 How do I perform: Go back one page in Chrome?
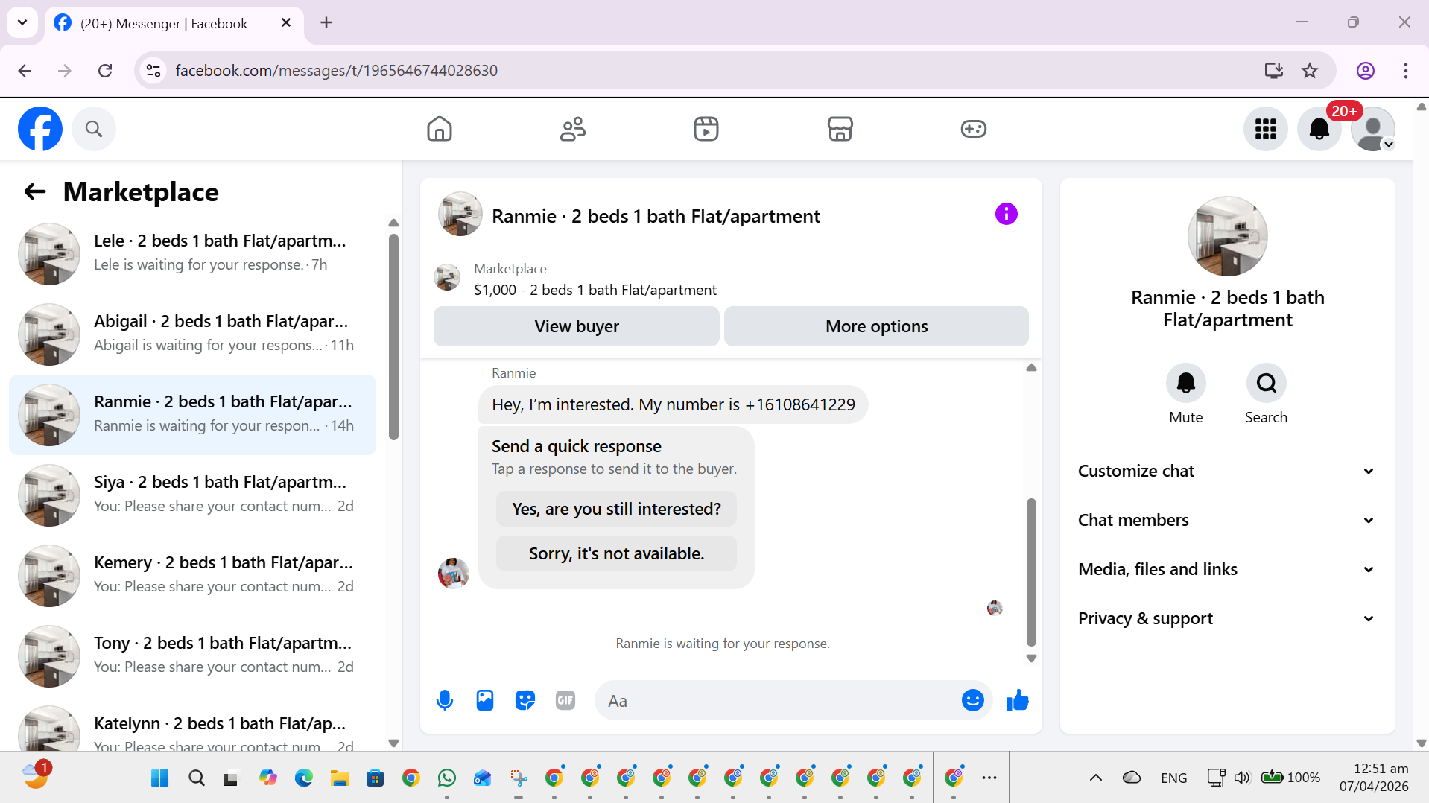tap(25, 71)
